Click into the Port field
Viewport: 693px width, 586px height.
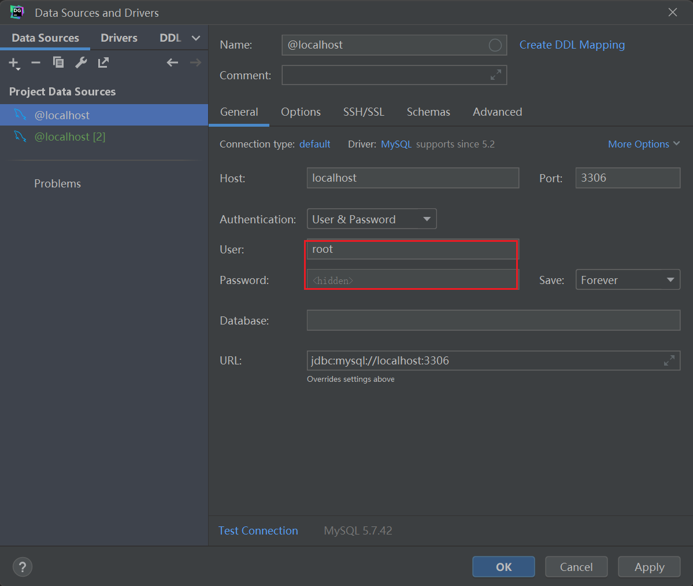628,178
